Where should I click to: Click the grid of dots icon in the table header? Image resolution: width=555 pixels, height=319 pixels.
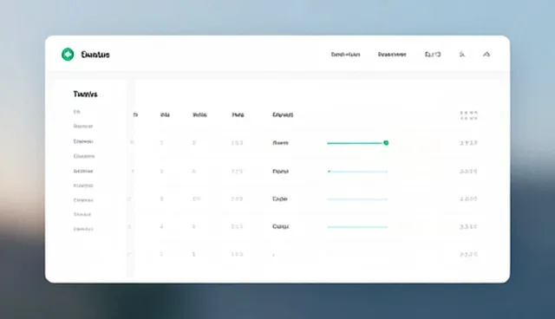468,115
